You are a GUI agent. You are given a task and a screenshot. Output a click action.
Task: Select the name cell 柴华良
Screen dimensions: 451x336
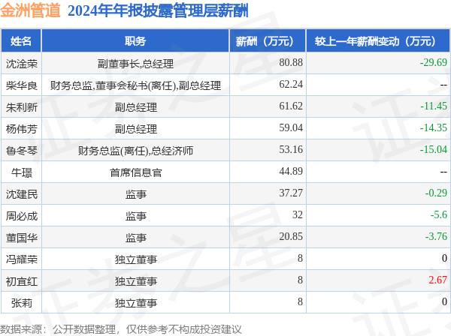point(22,85)
